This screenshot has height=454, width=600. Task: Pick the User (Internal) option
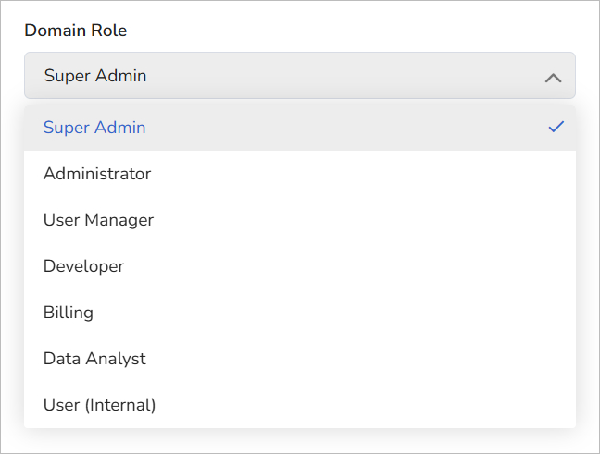(99, 405)
